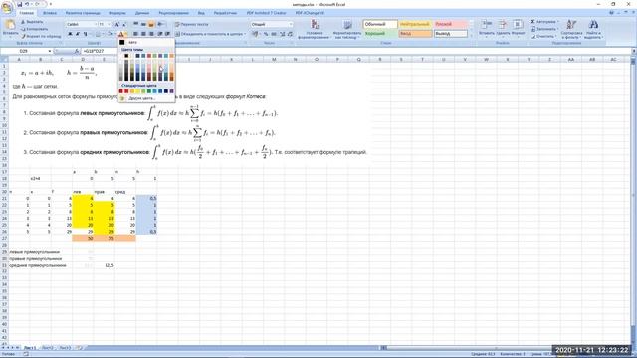Save the workbook from the Quick Access Toolbar

pos(20,4)
